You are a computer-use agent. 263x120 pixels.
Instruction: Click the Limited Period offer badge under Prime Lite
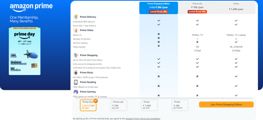click(x=197, y=12)
